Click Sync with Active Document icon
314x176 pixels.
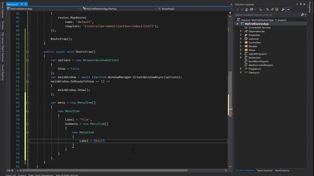[267, 10]
